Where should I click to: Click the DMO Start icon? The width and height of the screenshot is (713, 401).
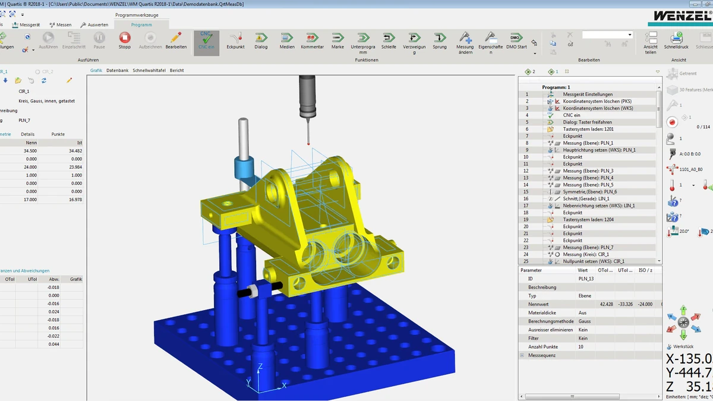(516, 40)
